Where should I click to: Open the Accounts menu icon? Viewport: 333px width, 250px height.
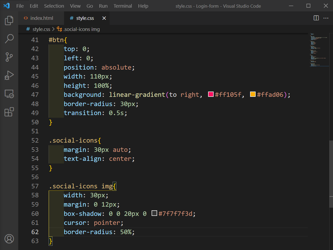[x=9, y=239]
